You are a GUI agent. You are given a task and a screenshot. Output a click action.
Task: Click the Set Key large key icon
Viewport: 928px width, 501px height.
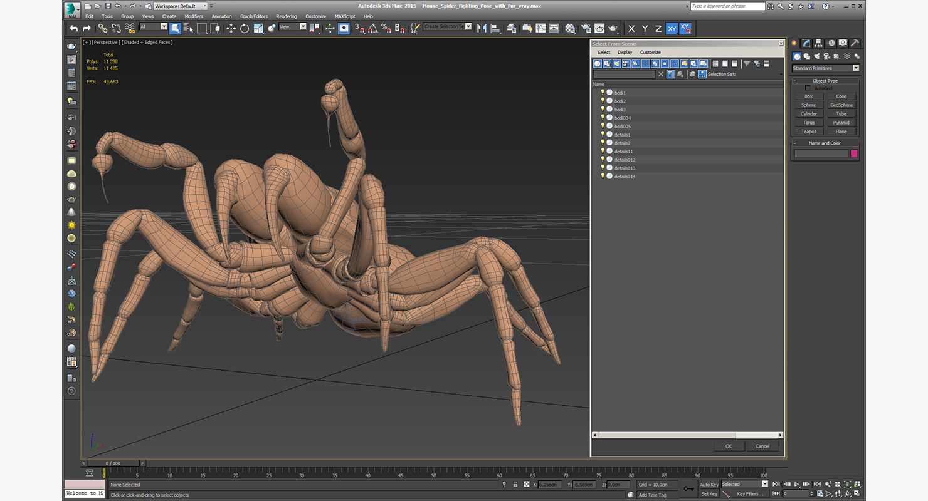pos(688,488)
